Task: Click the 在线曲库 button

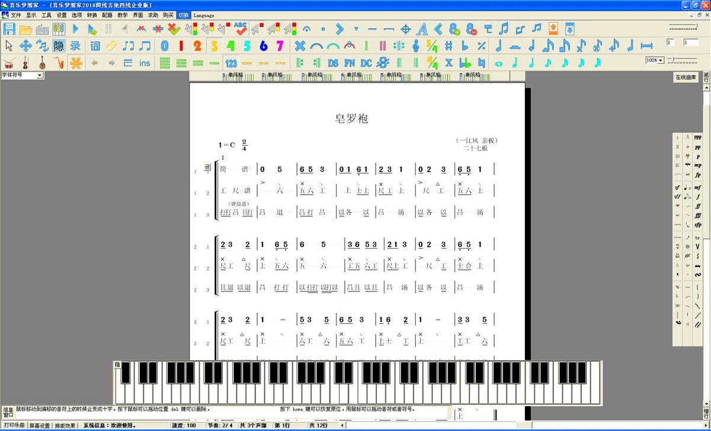Action: 686,78
